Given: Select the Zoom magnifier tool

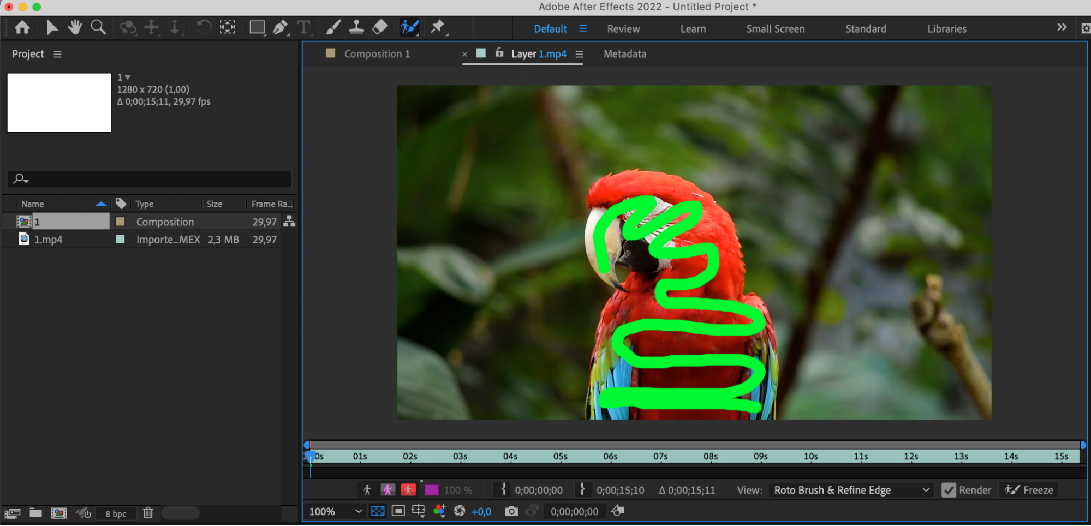Looking at the screenshot, I should click(x=98, y=27).
